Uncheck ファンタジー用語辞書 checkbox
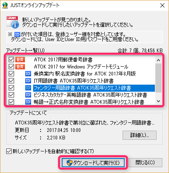This screenshot has height=173, width=169. [x=11, y=88]
